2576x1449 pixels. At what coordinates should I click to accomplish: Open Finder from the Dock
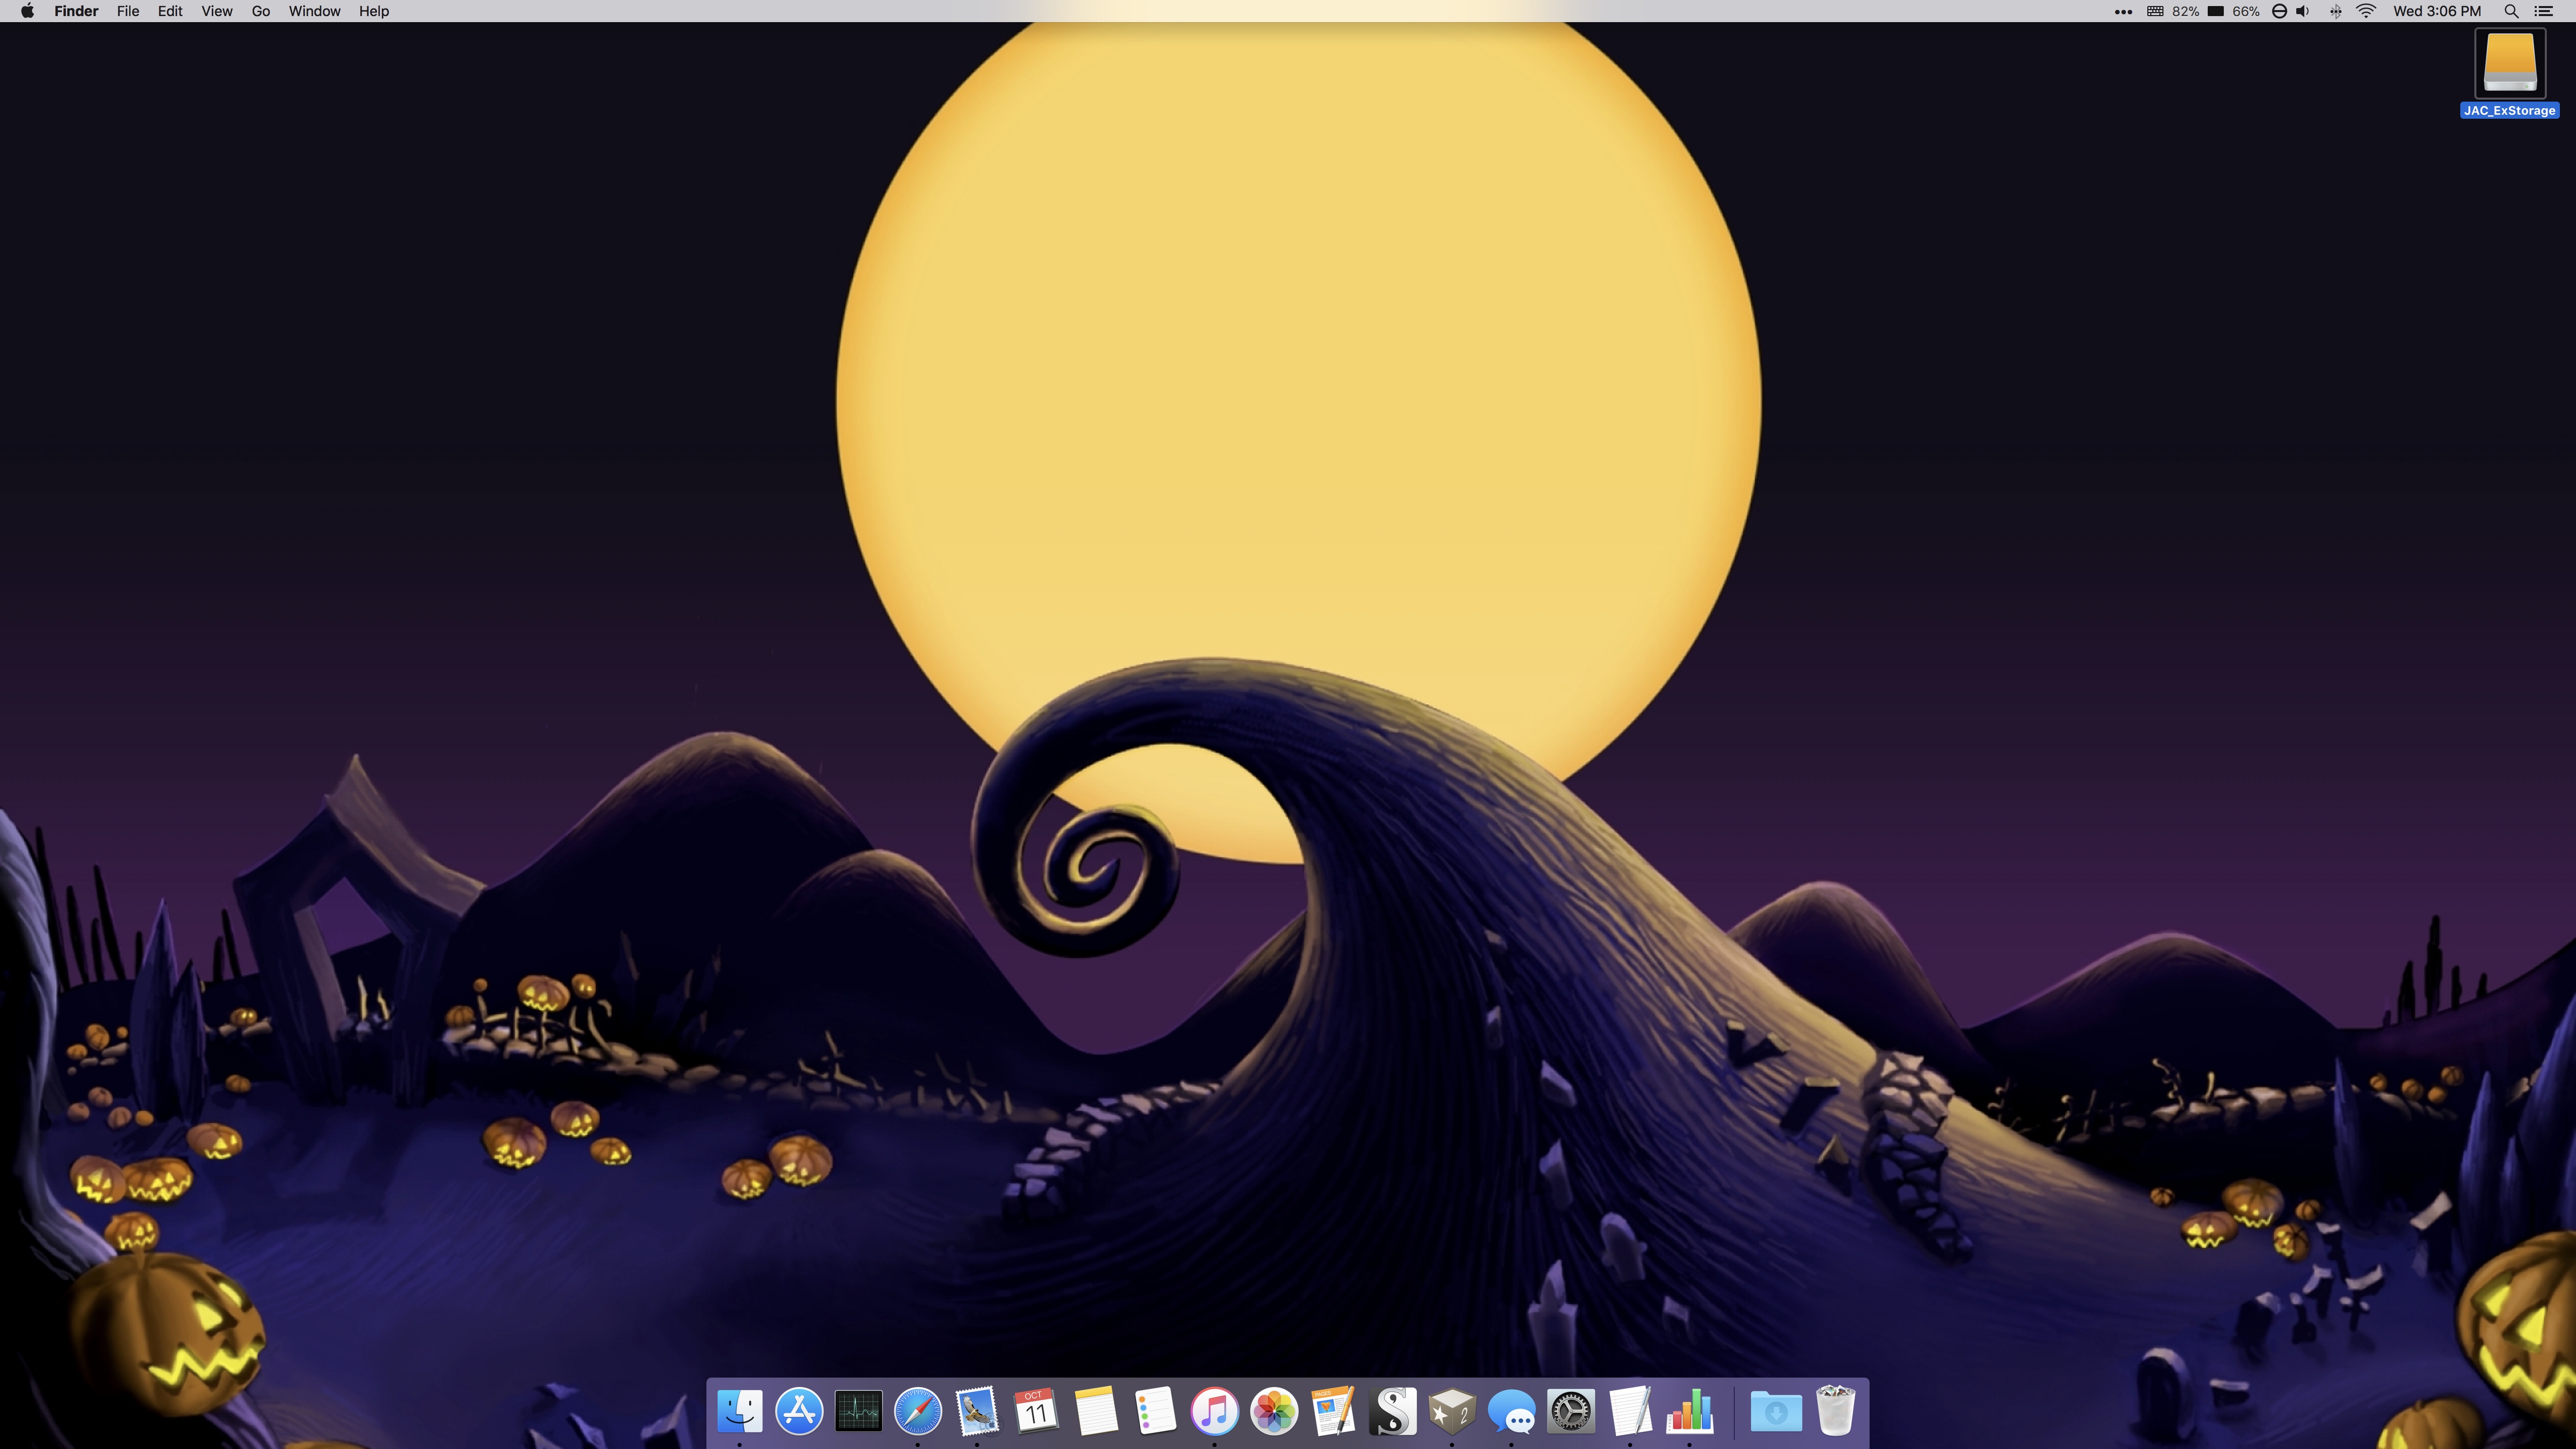740,1411
